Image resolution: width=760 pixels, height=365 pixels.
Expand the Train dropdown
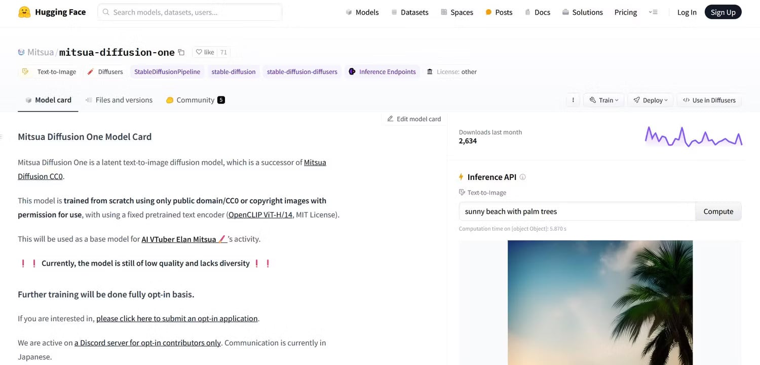(604, 100)
